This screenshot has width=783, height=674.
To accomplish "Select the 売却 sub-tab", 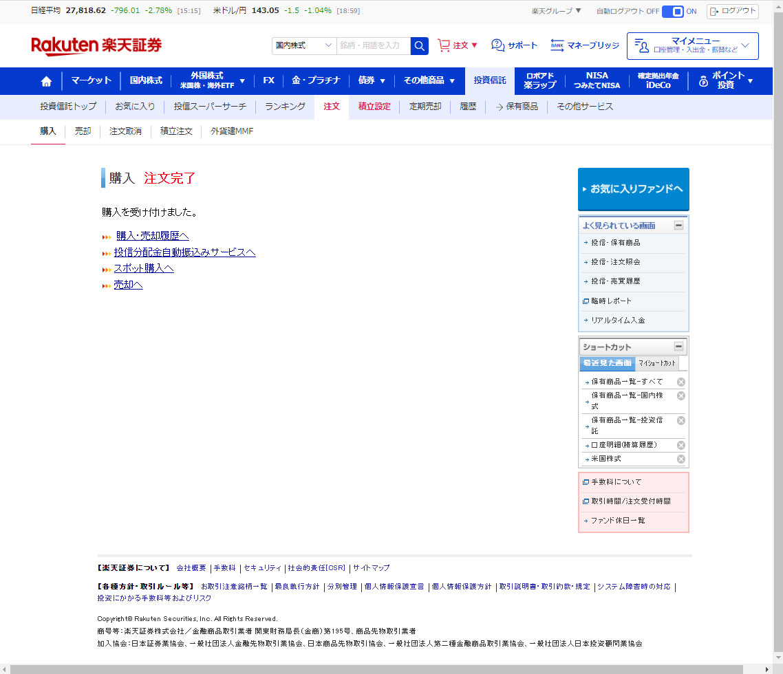I will tap(83, 131).
